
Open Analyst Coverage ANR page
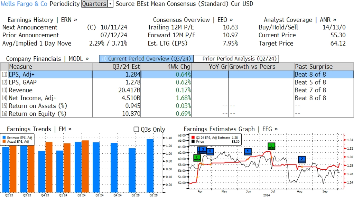pyautogui.click(x=300, y=20)
